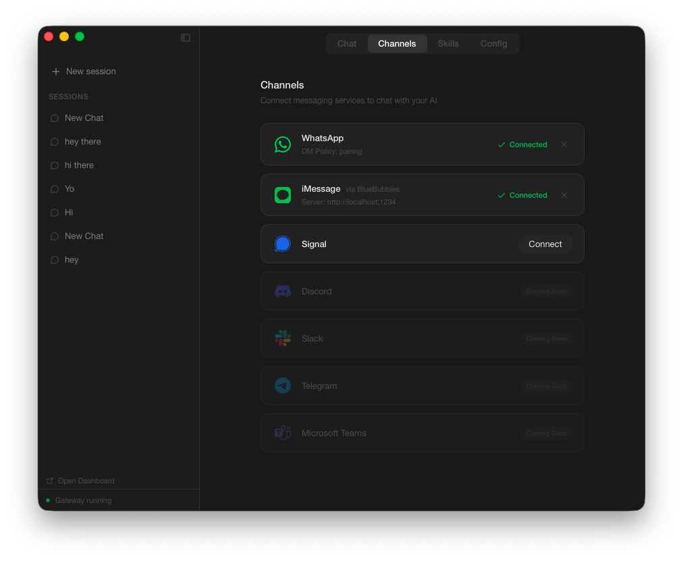Switch to the Chat tab
Image resolution: width=683 pixels, height=561 pixels.
pos(346,43)
